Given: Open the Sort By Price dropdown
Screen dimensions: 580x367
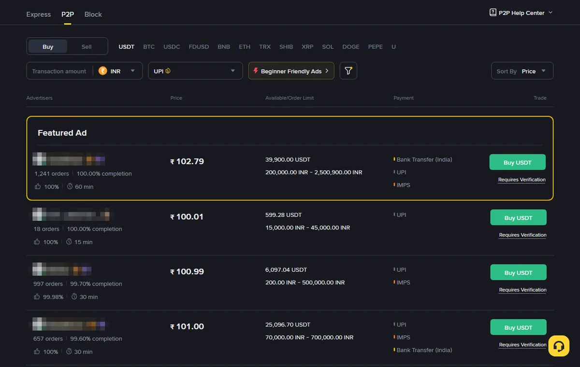Looking at the screenshot, I should (522, 71).
